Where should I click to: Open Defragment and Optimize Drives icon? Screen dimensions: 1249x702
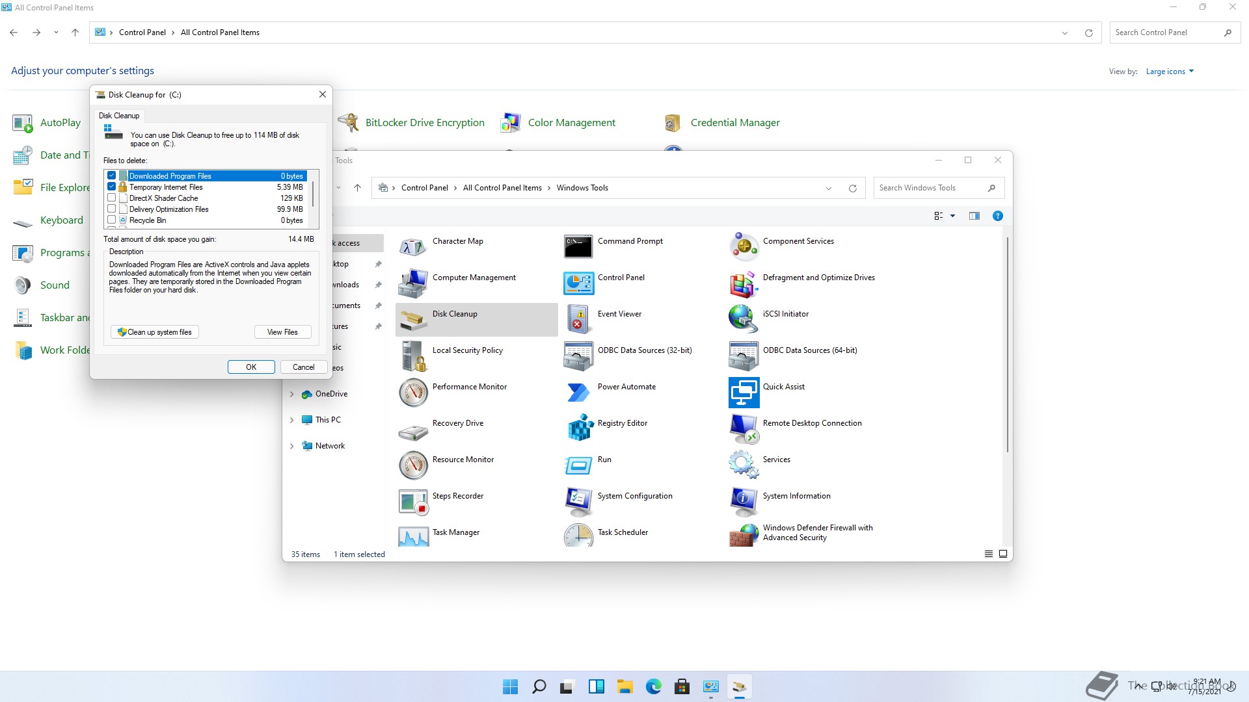(x=744, y=283)
